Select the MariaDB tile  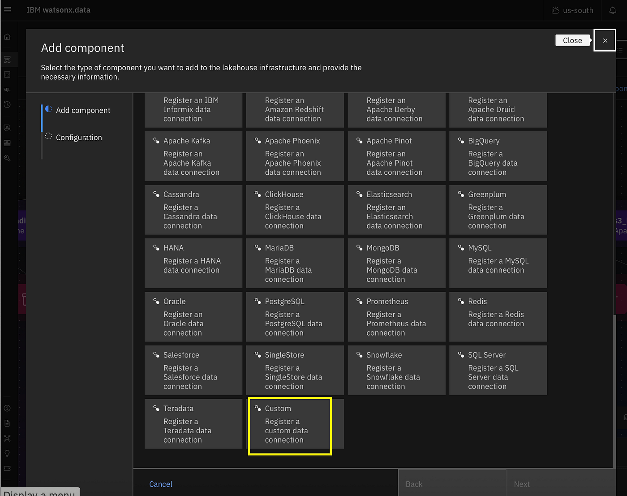pos(295,263)
